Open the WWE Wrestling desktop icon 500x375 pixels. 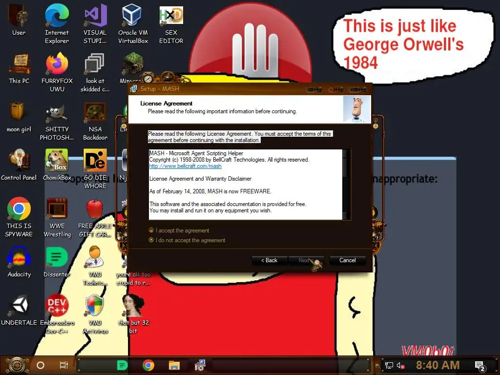point(57,217)
